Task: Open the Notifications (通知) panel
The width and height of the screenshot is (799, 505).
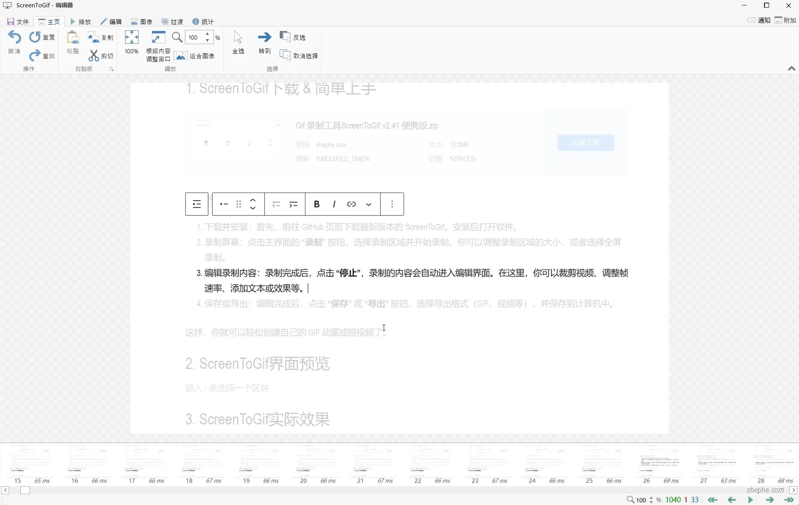Action: (759, 20)
